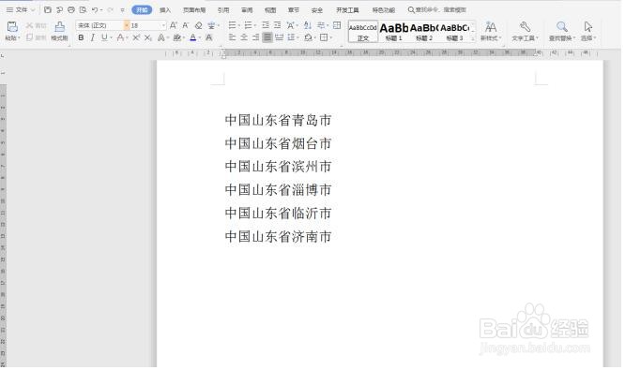
Task: Toggle Bold formatting
Action: (81, 37)
